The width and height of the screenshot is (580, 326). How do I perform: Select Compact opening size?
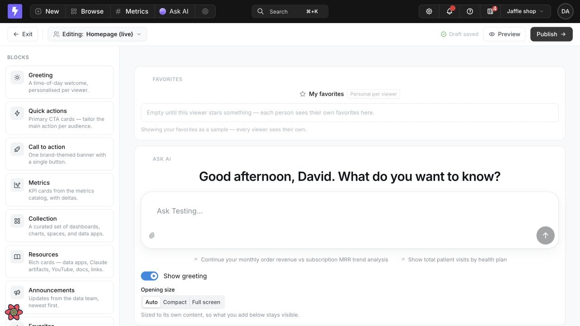click(x=175, y=302)
